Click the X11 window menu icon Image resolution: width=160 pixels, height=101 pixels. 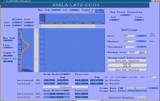2,1
